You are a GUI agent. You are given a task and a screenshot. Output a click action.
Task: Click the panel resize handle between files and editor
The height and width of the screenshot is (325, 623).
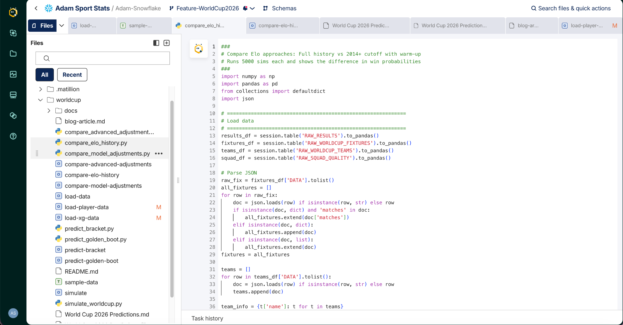pos(178,180)
